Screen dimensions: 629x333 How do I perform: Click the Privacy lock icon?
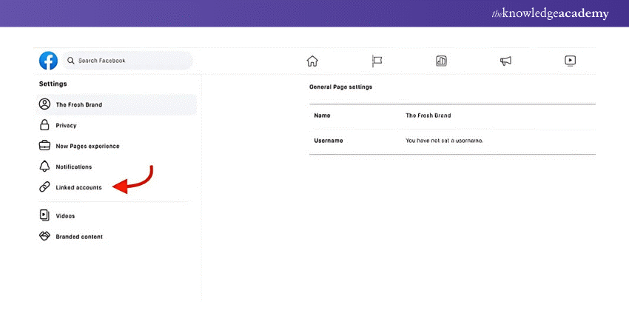click(x=44, y=125)
